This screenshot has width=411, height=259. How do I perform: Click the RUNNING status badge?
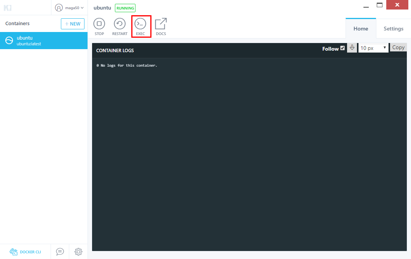point(125,8)
